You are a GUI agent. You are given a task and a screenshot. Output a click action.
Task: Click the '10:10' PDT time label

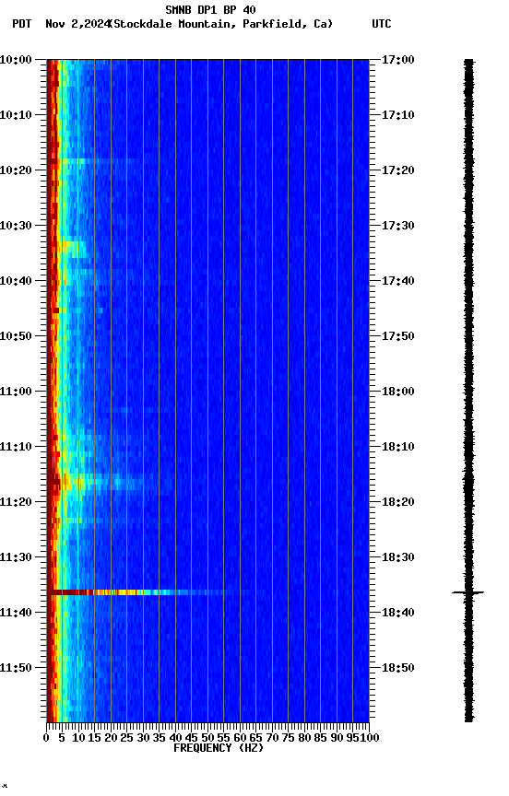click(x=16, y=115)
